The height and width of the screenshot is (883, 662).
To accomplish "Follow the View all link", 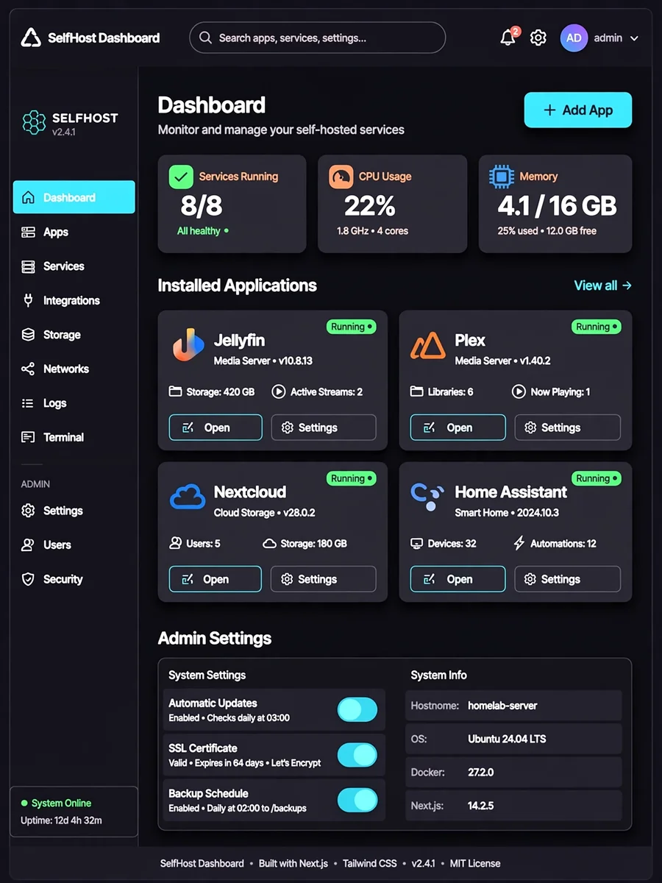I will coord(602,286).
